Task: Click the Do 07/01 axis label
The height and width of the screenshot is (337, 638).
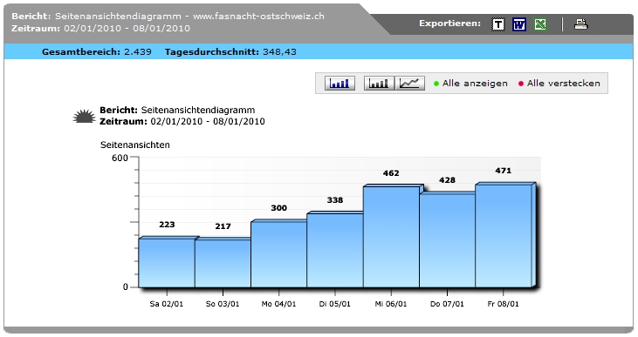Action: click(x=447, y=304)
